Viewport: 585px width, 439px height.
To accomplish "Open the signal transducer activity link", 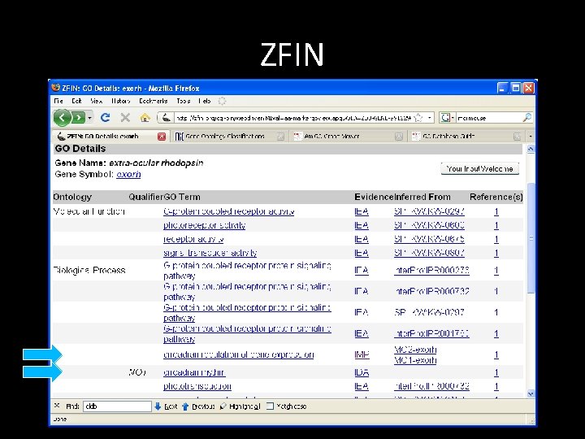I will click(x=210, y=253).
